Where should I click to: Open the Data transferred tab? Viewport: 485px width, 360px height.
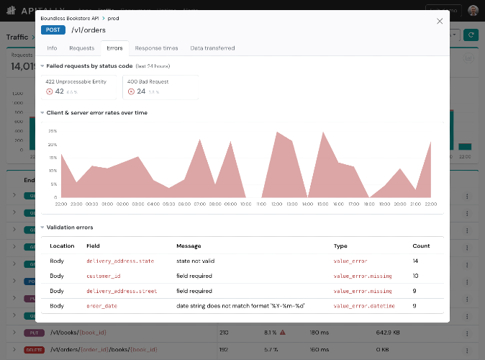pyautogui.click(x=212, y=48)
